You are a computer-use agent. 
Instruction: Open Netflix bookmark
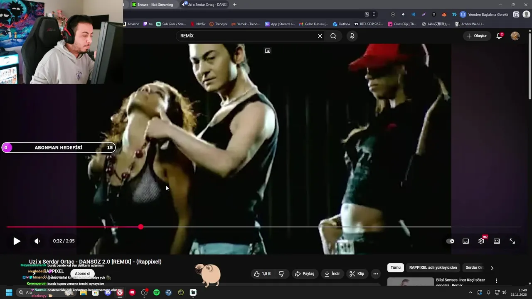(198, 24)
